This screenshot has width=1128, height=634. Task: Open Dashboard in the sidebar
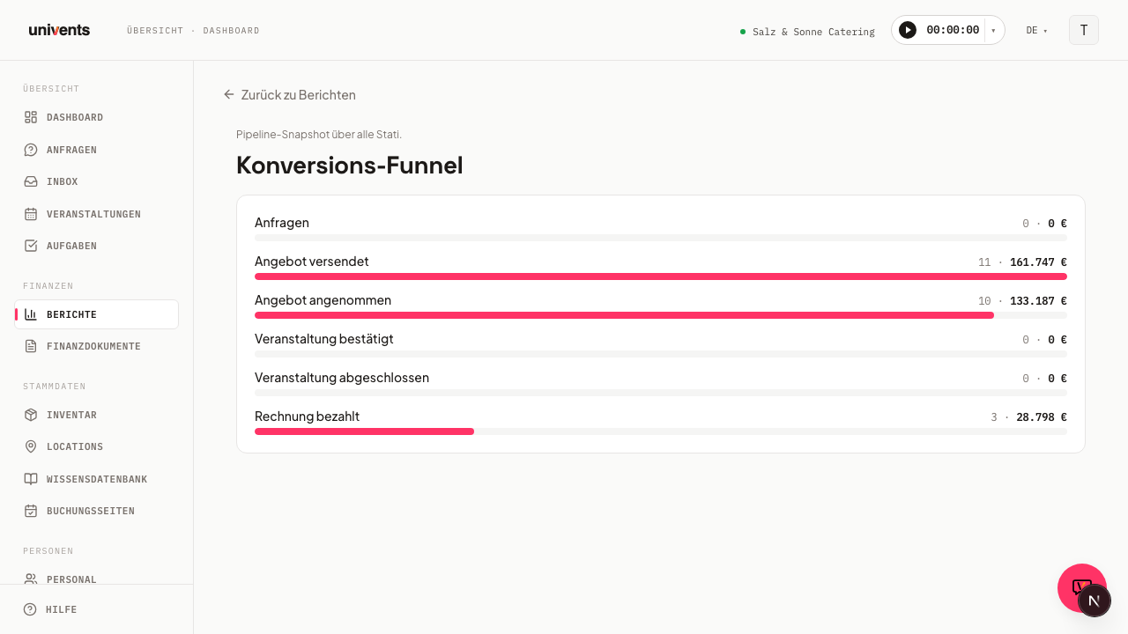(96, 117)
